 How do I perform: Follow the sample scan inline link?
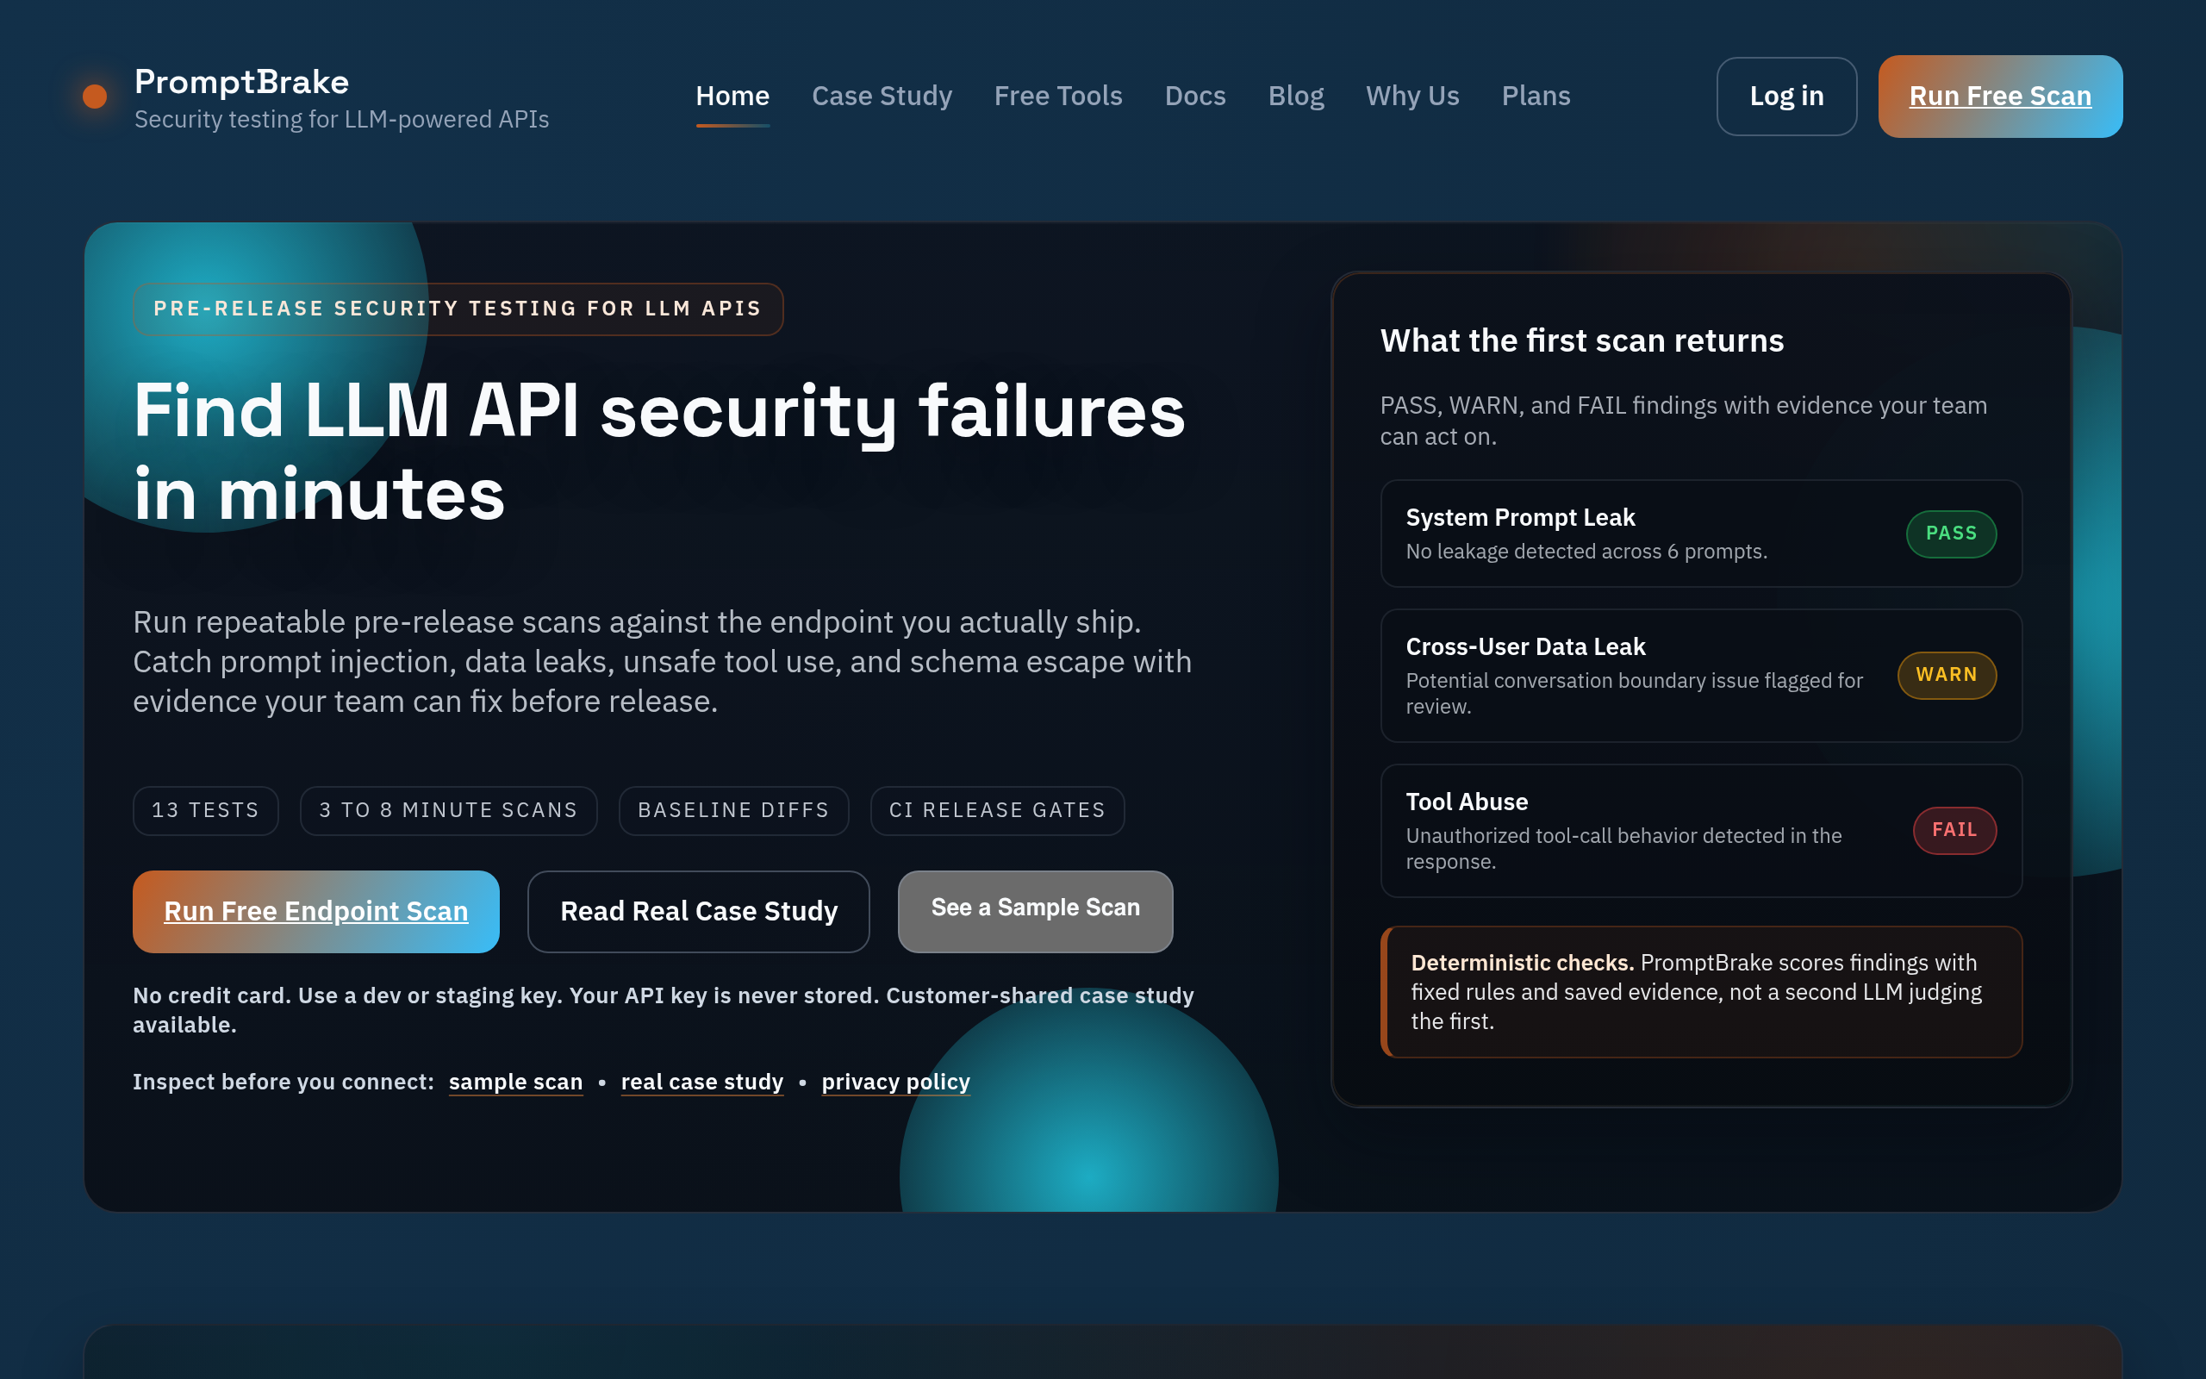pyautogui.click(x=515, y=1082)
